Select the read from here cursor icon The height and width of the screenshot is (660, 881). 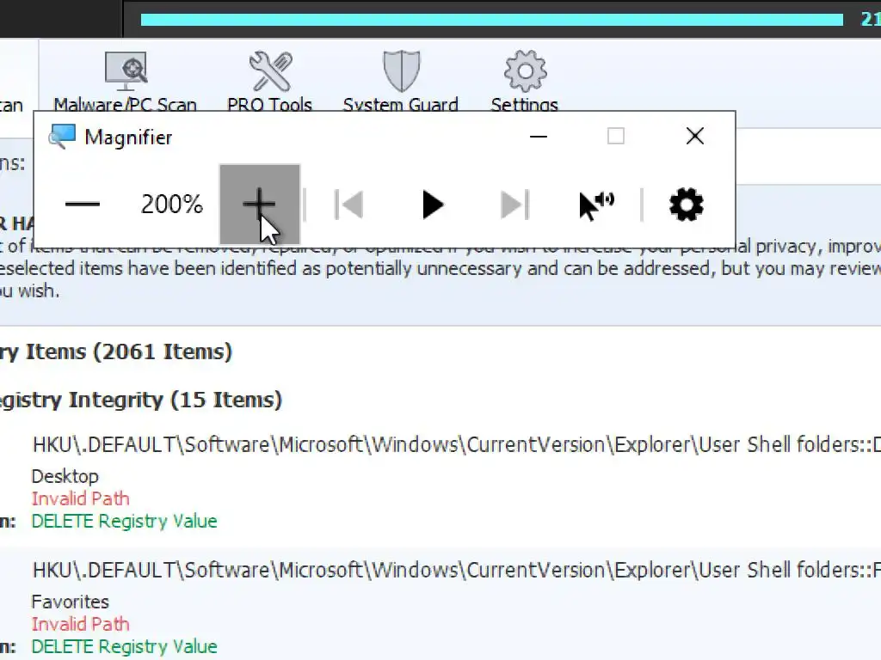pyautogui.click(x=597, y=205)
